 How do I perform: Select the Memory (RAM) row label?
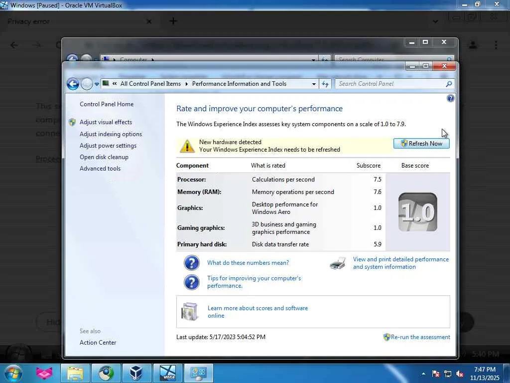pyautogui.click(x=199, y=192)
